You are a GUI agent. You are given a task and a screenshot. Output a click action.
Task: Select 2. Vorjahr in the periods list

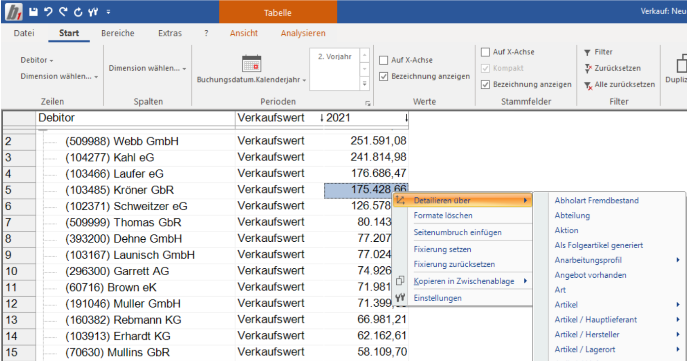335,57
